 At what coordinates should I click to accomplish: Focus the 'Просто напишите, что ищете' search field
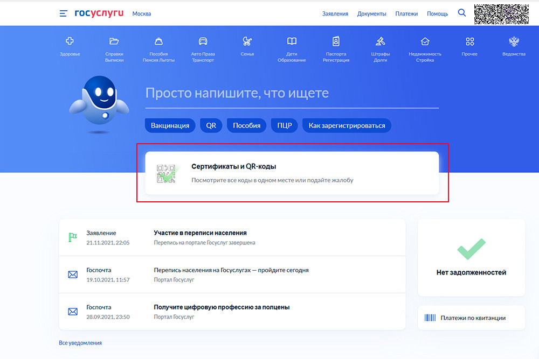coord(291,94)
